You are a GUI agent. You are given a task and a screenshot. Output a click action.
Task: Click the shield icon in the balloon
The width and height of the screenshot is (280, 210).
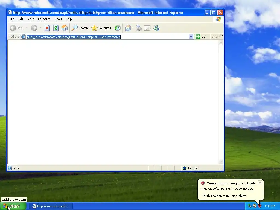pyautogui.click(x=203, y=183)
